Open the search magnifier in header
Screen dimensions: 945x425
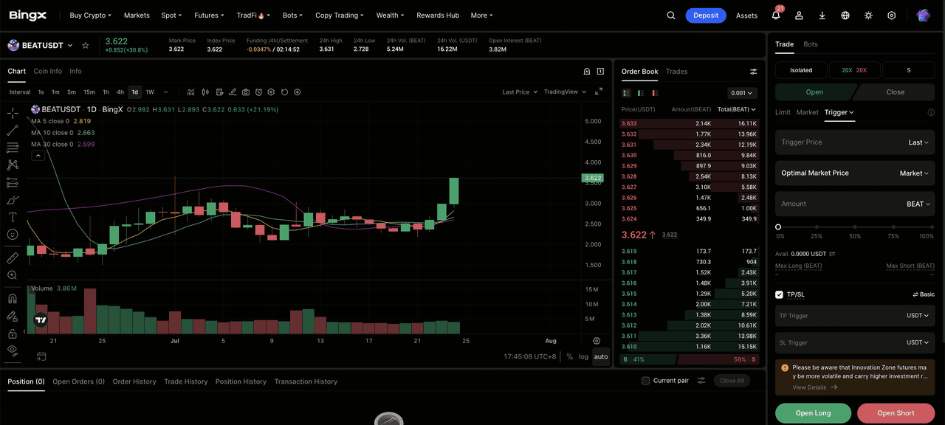[671, 15]
